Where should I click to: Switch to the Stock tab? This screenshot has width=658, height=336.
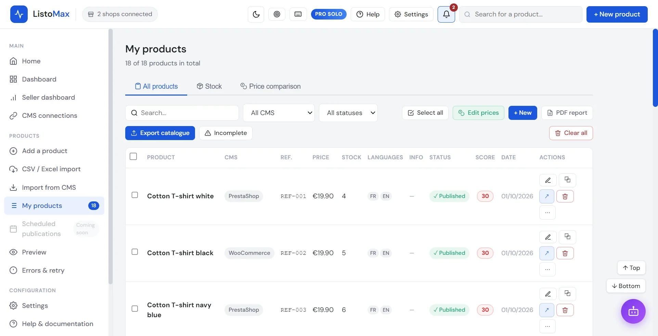click(x=209, y=86)
